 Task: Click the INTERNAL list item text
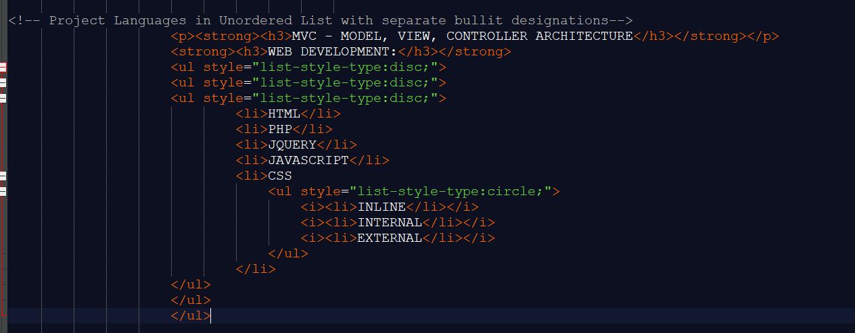coord(390,223)
